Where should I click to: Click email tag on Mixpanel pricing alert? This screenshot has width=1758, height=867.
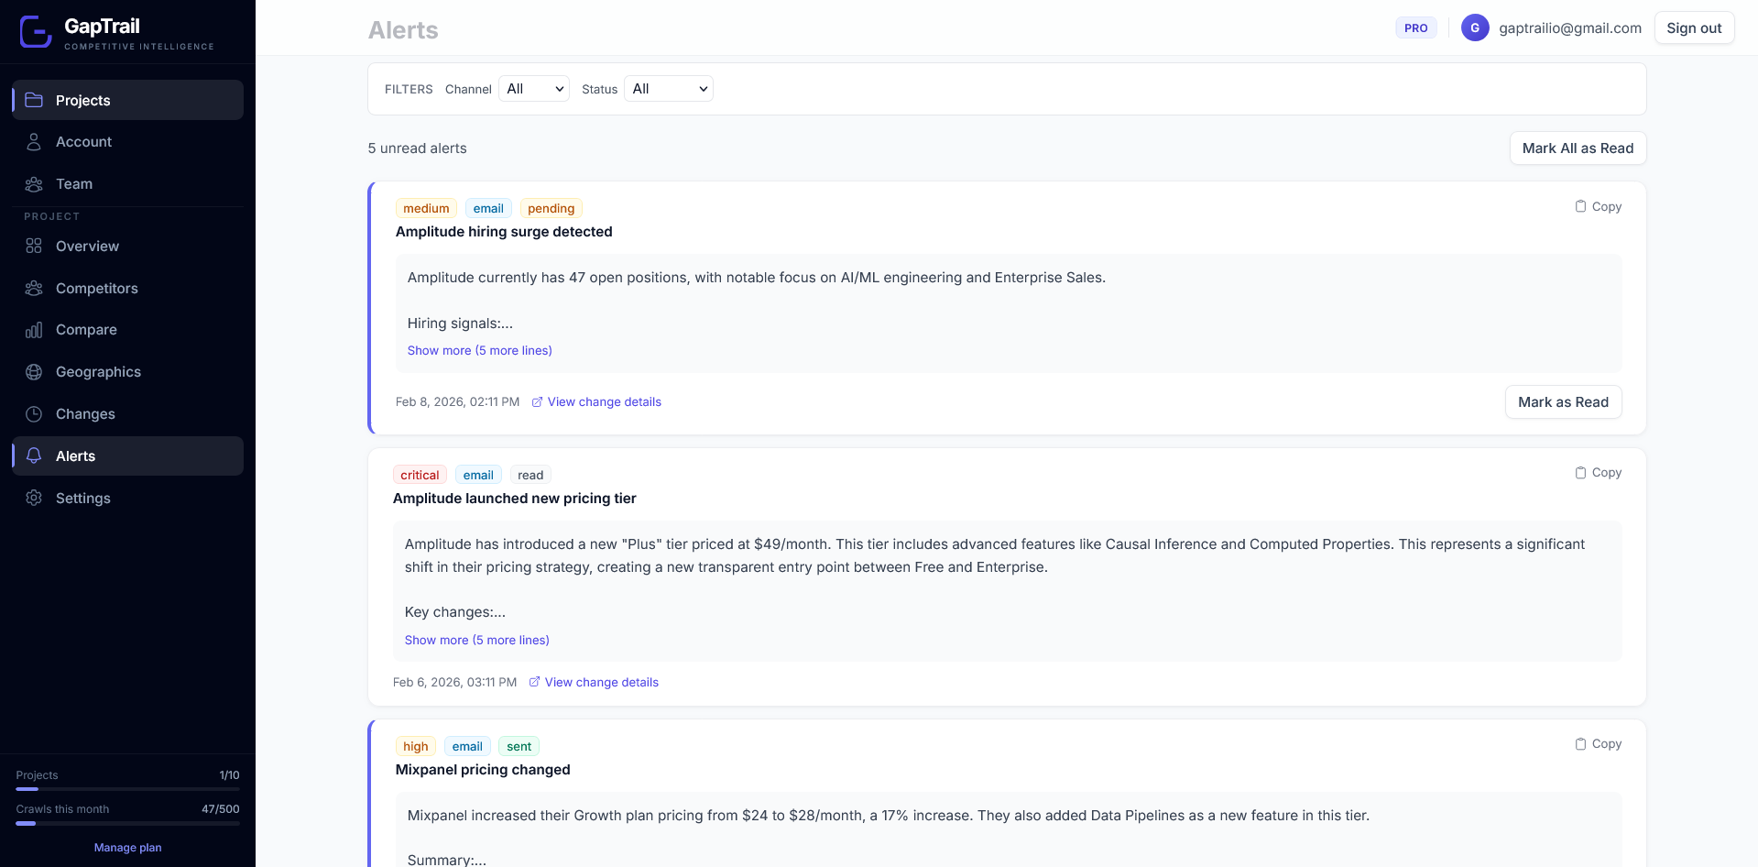click(x=467, y=746)
